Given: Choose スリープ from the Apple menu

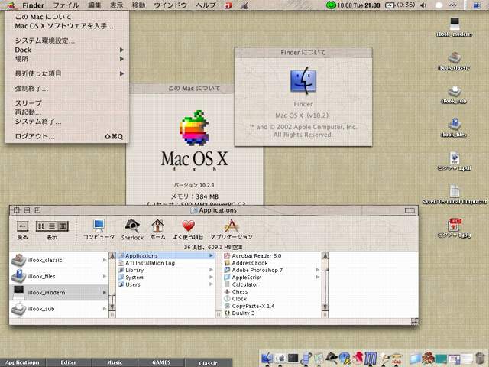Looking at the screenshot, I should tap(67, 103).
